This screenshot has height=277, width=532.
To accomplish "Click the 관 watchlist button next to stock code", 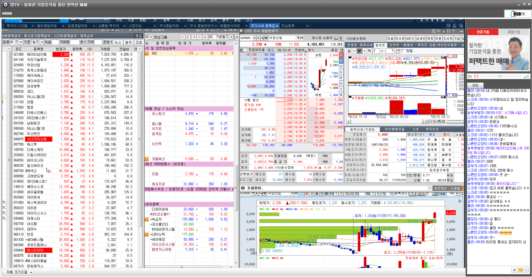I will (x=266, y=38).
